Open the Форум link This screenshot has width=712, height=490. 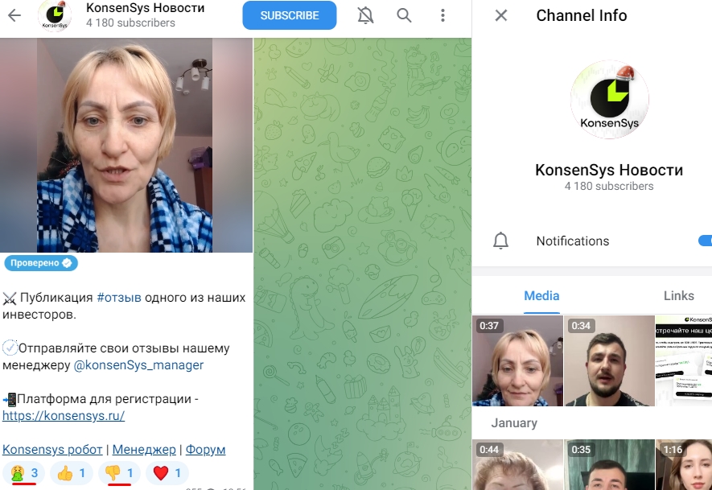coord(205,450)
